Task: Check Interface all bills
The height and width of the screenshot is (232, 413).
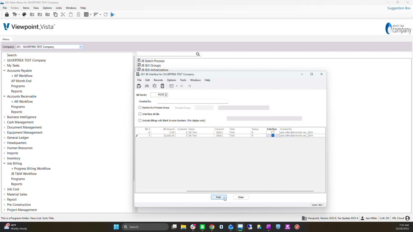Action: 140,114
